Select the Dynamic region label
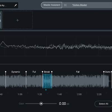 (16, 72)
